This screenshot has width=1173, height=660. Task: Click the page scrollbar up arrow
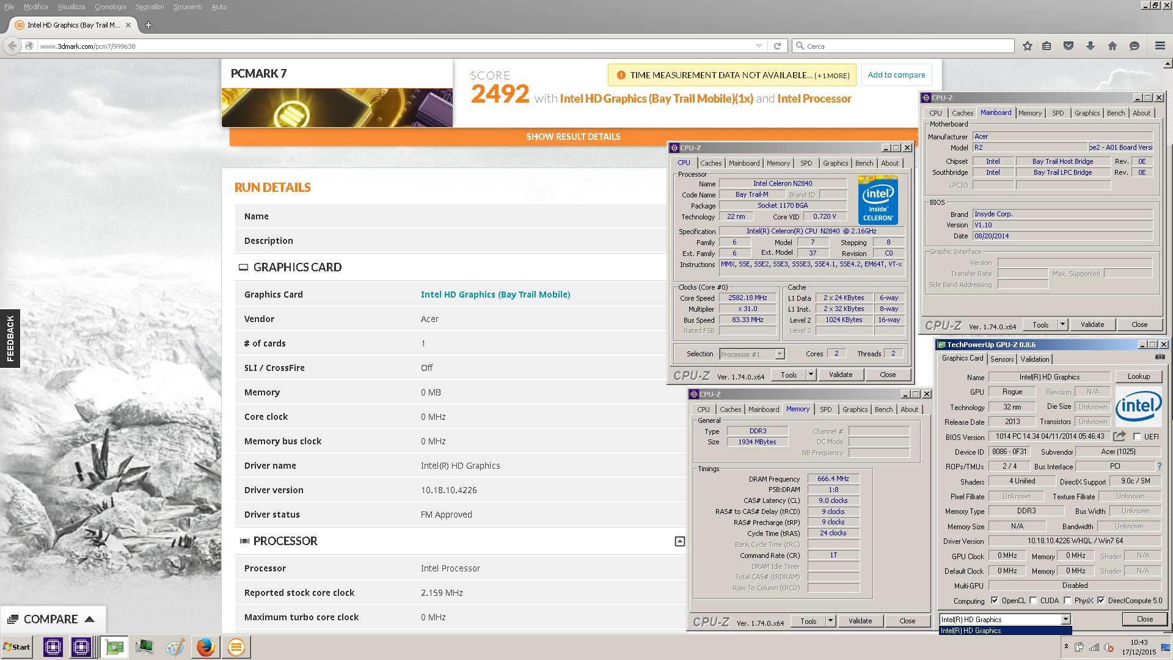point(1168,64)
